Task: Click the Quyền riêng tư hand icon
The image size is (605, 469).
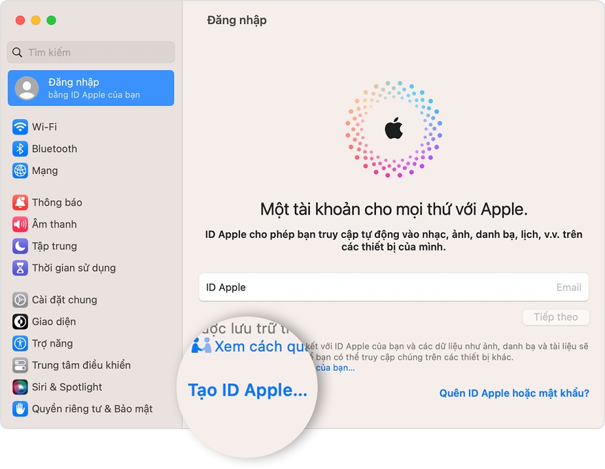Action: 20,408
